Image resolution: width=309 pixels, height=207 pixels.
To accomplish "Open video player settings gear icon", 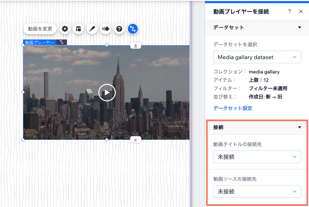I will (x=65, y=29).
